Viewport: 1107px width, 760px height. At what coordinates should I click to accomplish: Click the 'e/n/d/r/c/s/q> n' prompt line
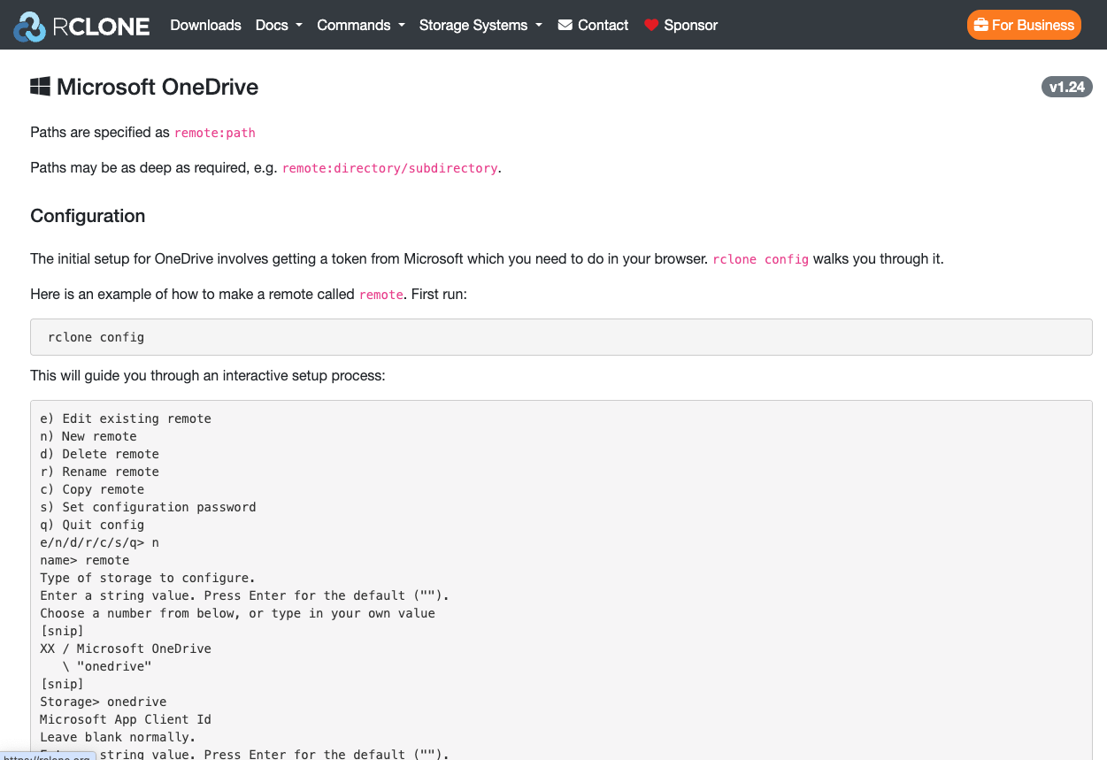[x=100, y=542]
